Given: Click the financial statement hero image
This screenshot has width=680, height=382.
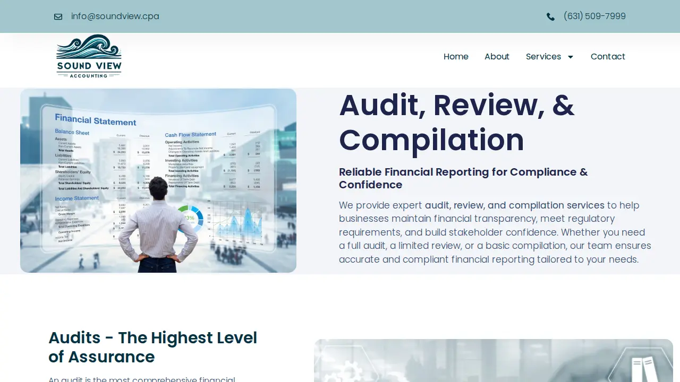Looking at the screenshot, I should [x=158, y=180].
